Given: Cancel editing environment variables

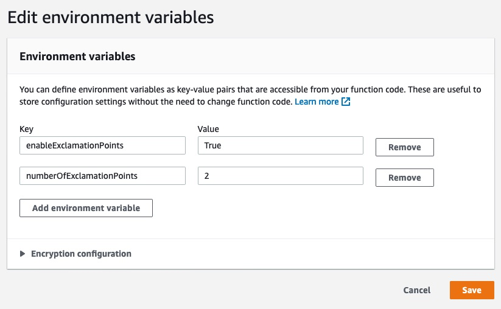Looking at the screenshot, I should pos(416,290).
